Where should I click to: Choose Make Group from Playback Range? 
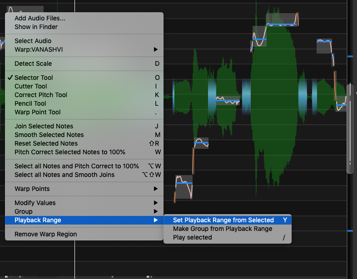click(223, 229)
